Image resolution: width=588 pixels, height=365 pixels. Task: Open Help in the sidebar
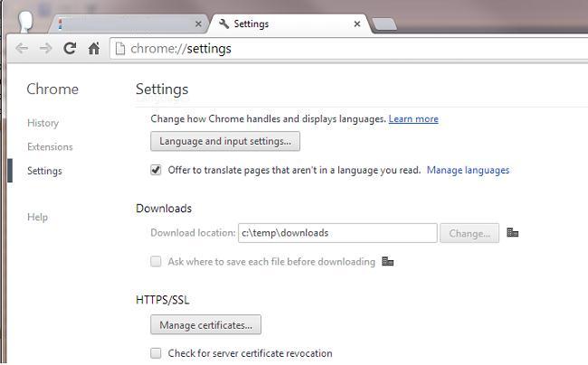click(x=37, y=217)
